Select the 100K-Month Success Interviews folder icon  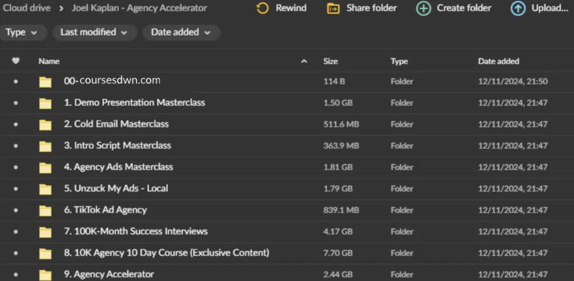click(x=45, y=232)
